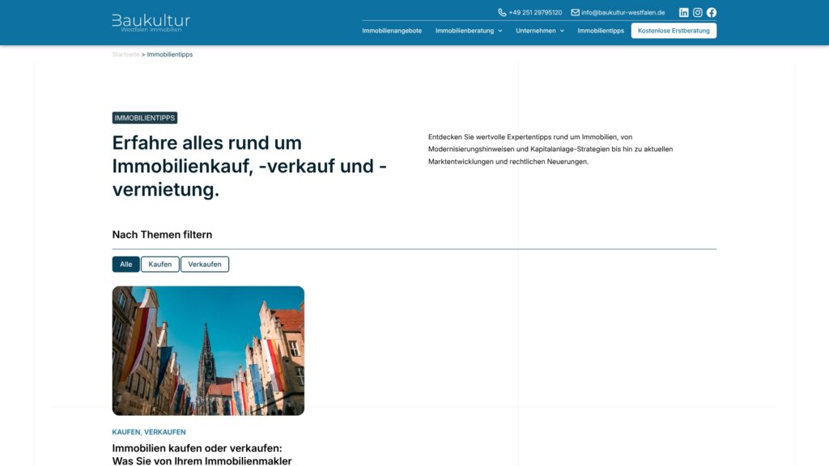
Task: Click the email envelope icon
Action: click(576, 12)
